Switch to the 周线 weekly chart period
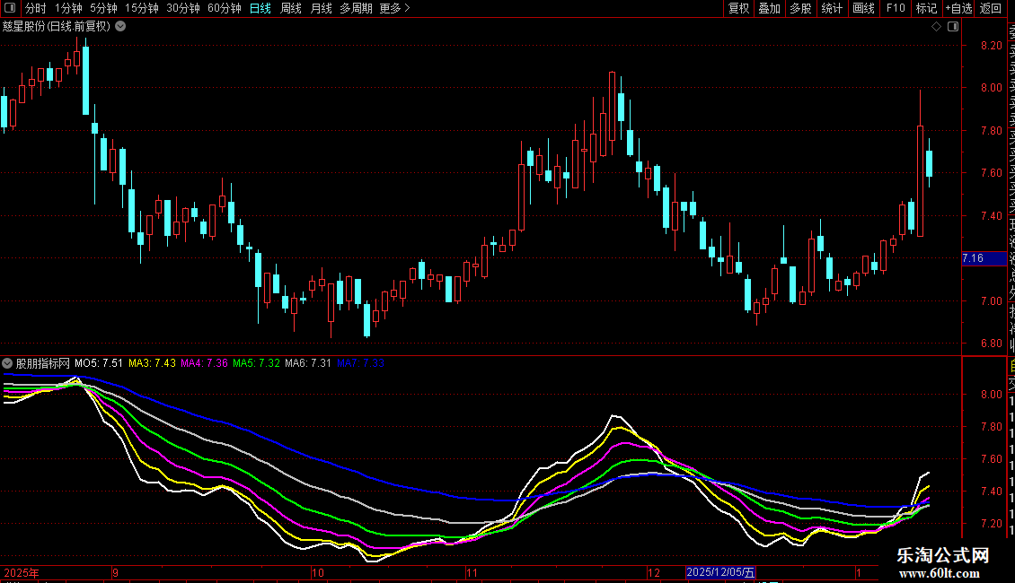The image size is (1015, 583). click(291, 8)
